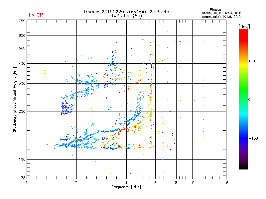Viewport: 266px width, 199px height.
Task: Click the 'RwPretec (8p)' subtitle
Action: [x=126, y=16]
